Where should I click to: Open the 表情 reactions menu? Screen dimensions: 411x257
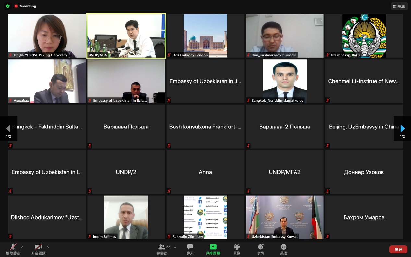click(x=260, y=249)
